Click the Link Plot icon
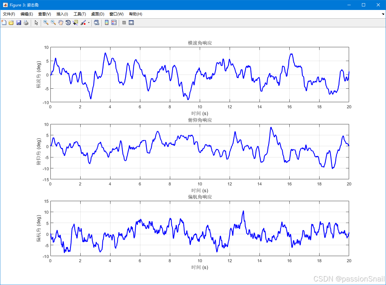This screenshot has width=386, height=285. click(x=96, y=22)
